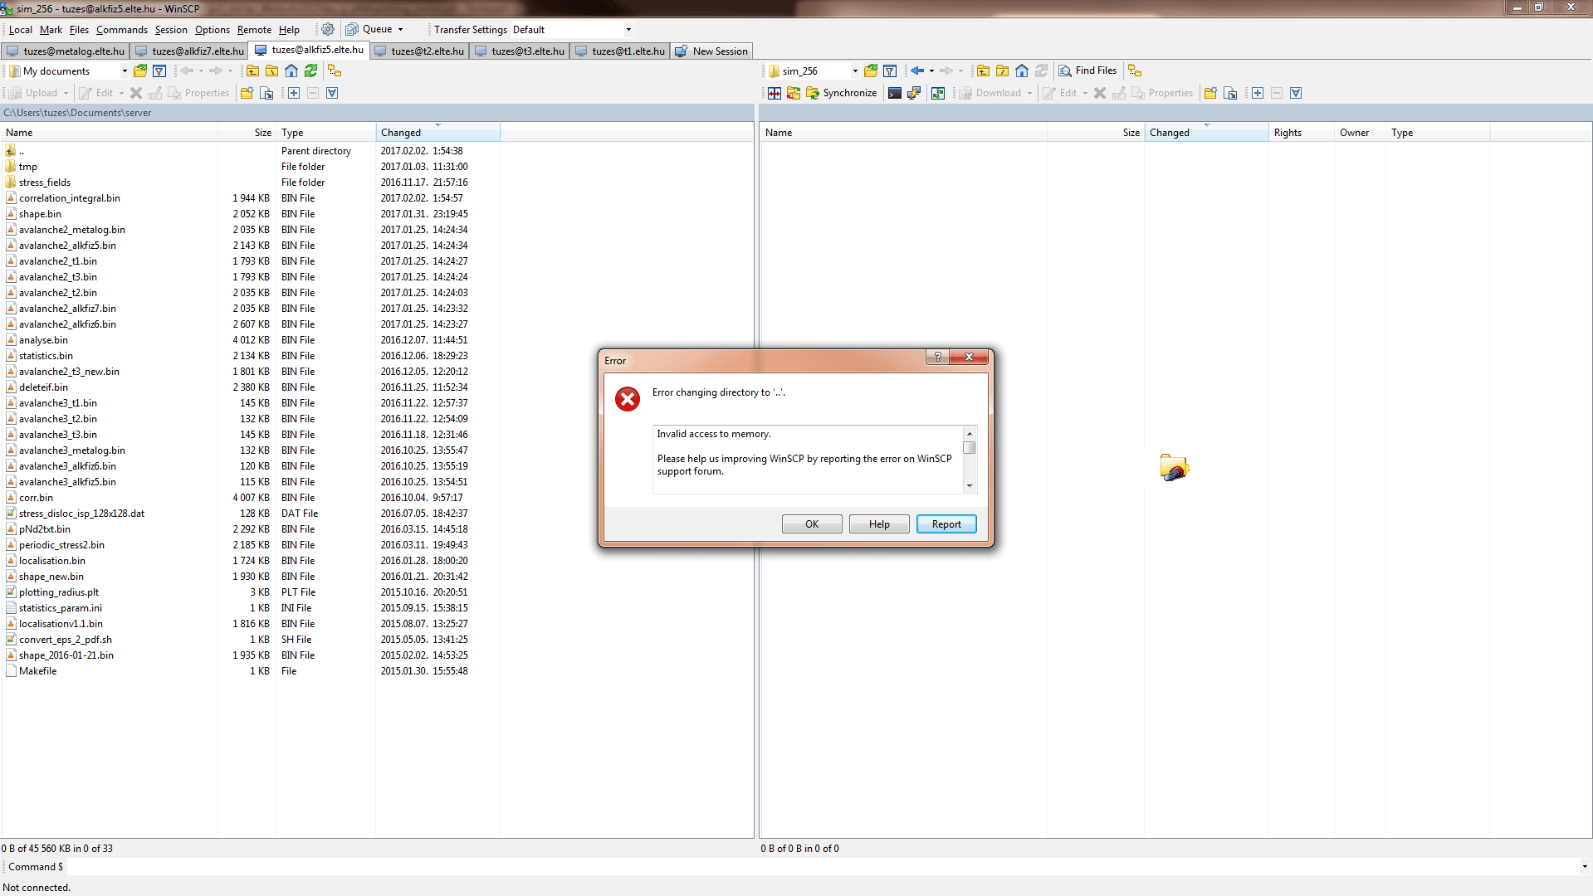
Task: Expand the sim_256 remote directory dropdown
Action: point(855,71)
